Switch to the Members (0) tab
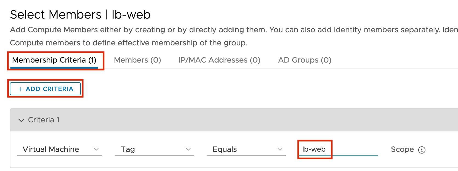Image resolution: width=458 pixels, height=171 pixels. pos(138,60)
